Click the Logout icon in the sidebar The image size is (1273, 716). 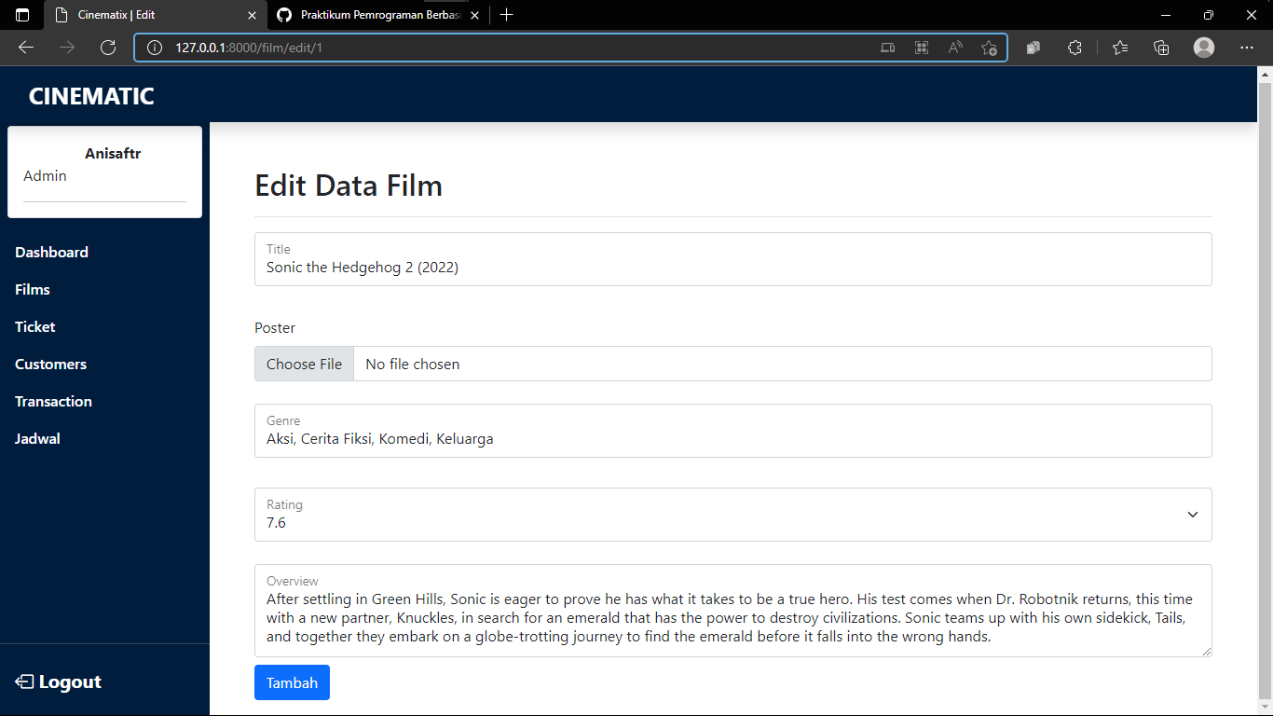(25, 682)
